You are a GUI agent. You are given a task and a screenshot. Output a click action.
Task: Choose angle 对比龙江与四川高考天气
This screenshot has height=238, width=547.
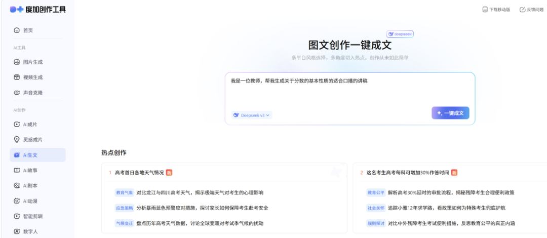[200, 192]
